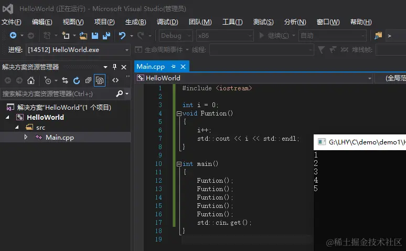
Task: Open the 编辑(E) menu
Action: point(42,22)
